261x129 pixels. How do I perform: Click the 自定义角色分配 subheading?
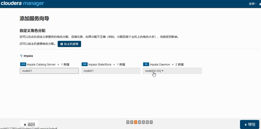pyautogui.click(x=32, y=31)
